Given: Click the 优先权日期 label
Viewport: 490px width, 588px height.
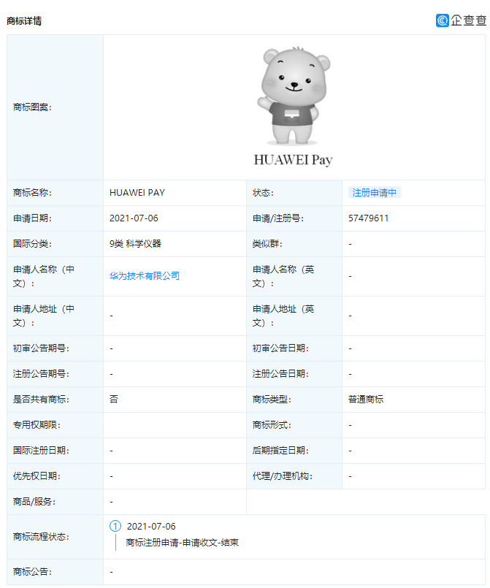Looking at the screenshot, I should pyautogui.click(x=37, y=476).
